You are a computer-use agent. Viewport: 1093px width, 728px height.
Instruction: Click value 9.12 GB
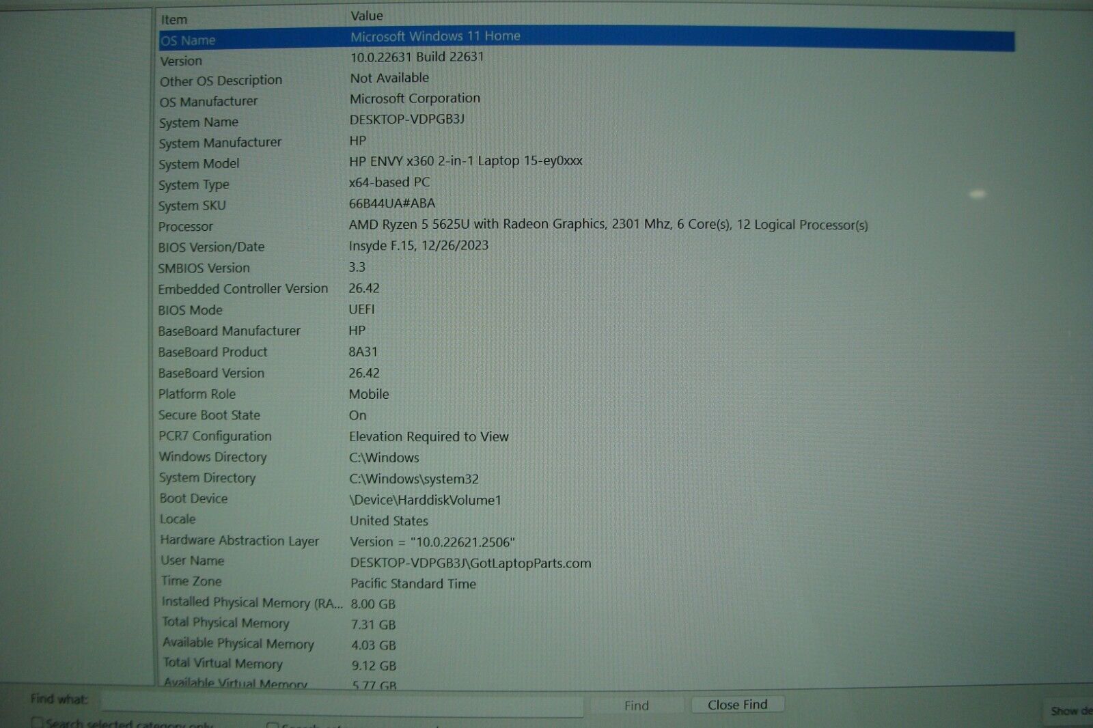tap(374, 666)
